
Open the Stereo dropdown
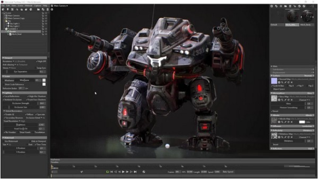[9, 68]
